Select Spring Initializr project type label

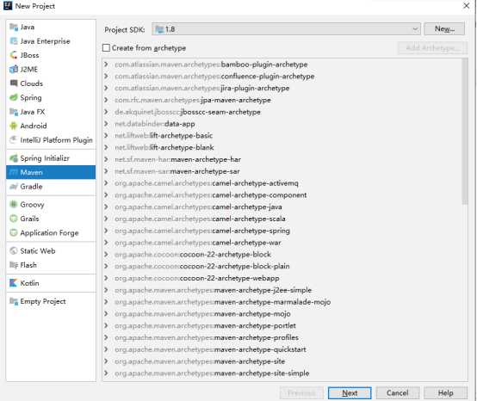point(45,158)
